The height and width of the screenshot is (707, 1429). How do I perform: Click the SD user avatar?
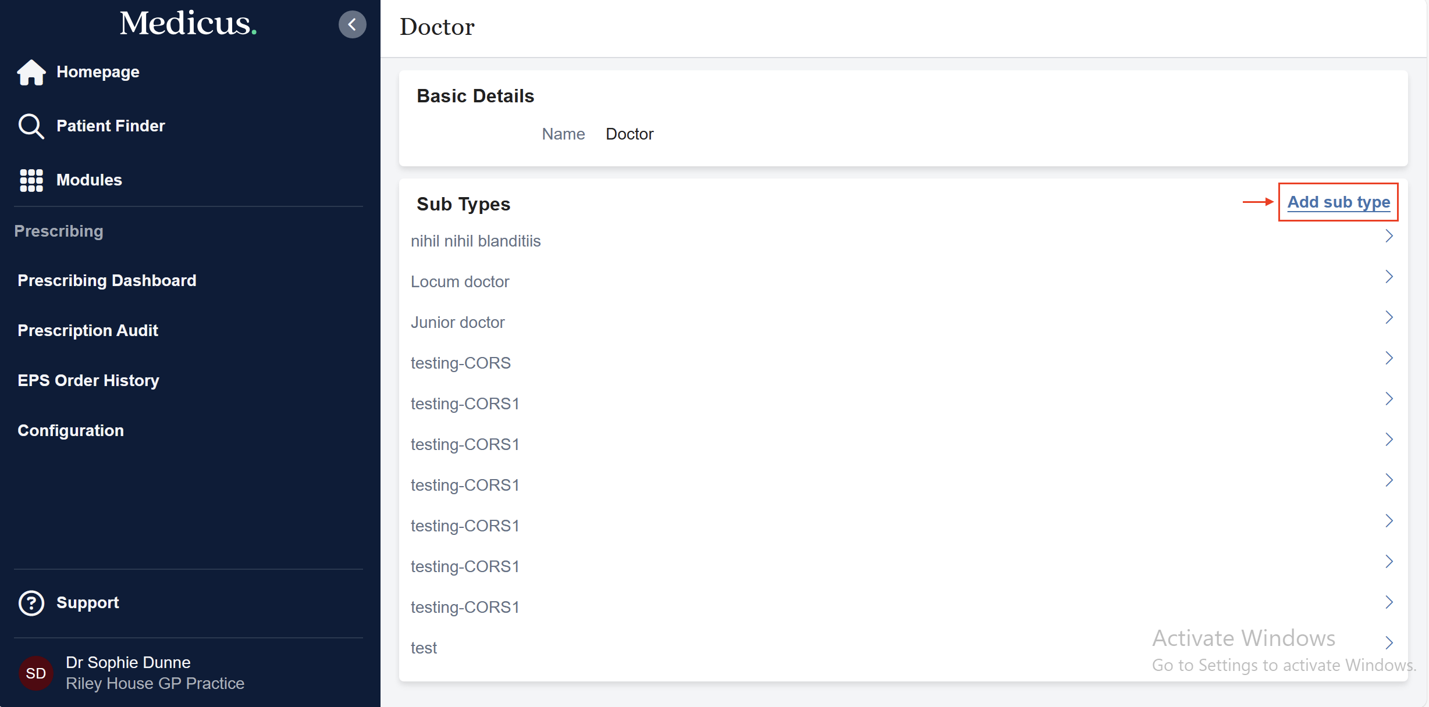(x=36, y=673)
